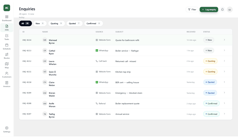Switch to the Quoted tab
This screenshot has width=238, height=139.
(74, 23)
